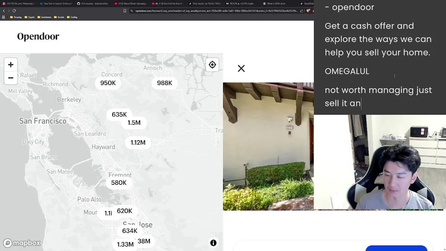Click the San Mateo map label
Screen dimensions: 446x251
click(60, 172)
